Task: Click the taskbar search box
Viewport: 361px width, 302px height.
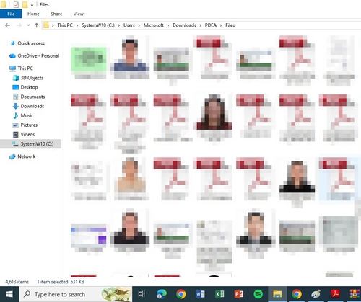Action: (75, 294)
